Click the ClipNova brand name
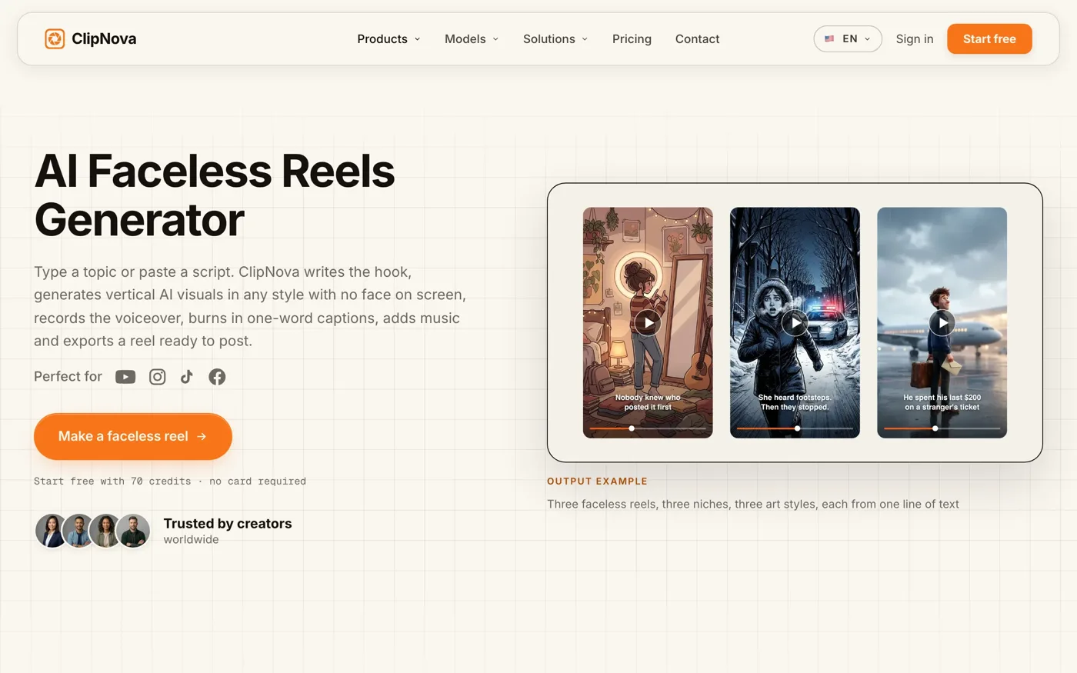This screenshot has height=673, width=1077. pos(104,38)
